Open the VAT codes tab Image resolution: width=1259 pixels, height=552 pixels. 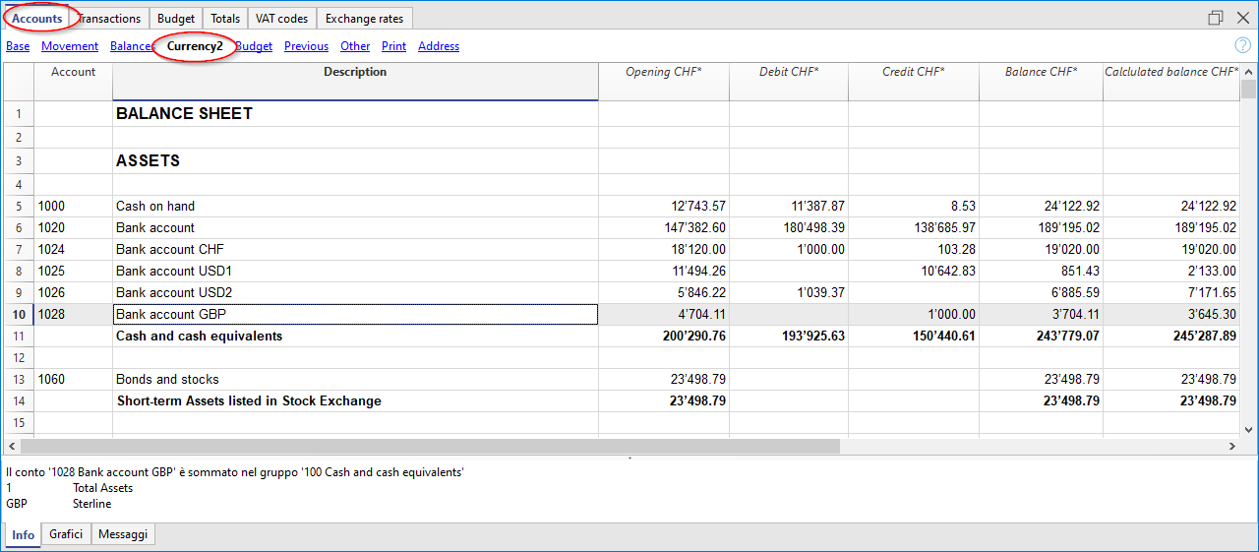[x=281, y=19]
